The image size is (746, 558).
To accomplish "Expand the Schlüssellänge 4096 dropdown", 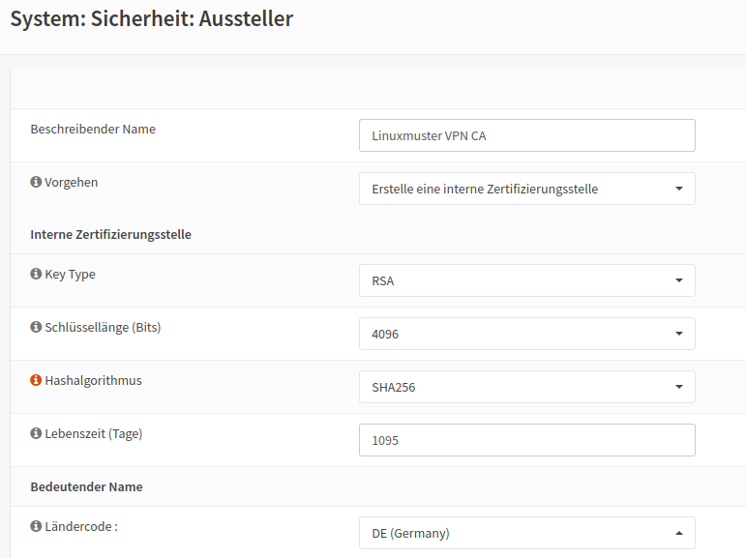I will coord(527,334).
